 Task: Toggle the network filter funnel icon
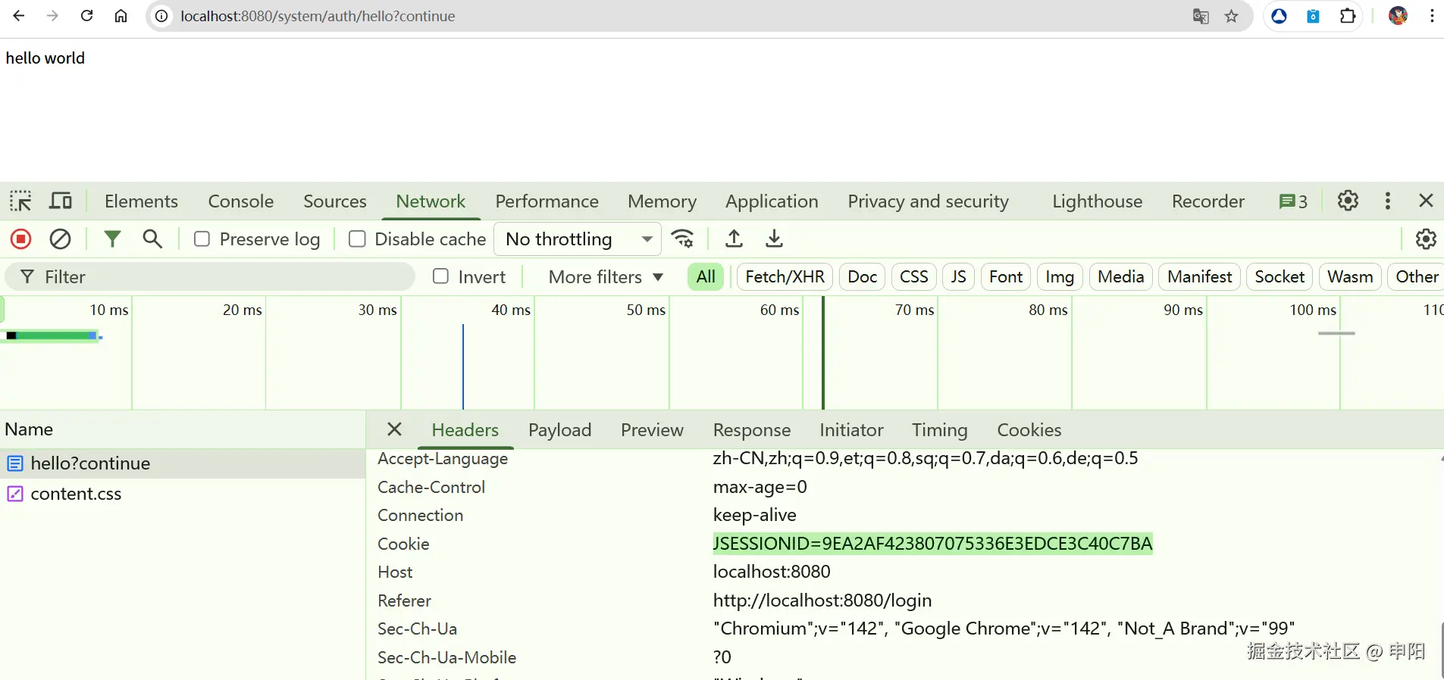[x=112, y=239]
